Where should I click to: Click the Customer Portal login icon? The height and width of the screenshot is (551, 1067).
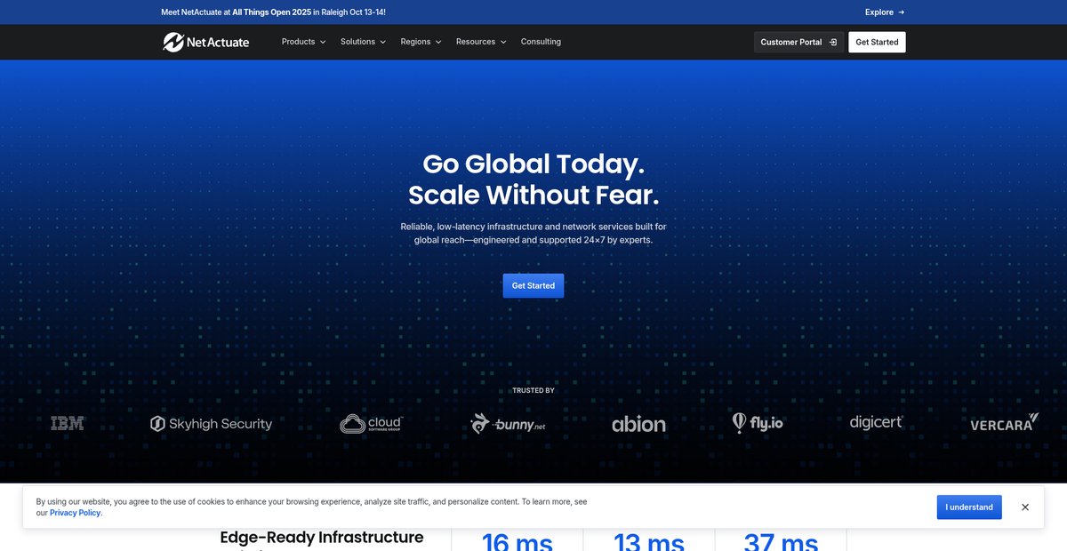[x=833, y=42]
